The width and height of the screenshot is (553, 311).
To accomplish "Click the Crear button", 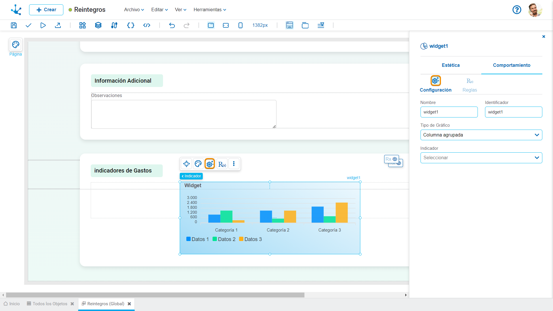I will [x=46, y=10].
